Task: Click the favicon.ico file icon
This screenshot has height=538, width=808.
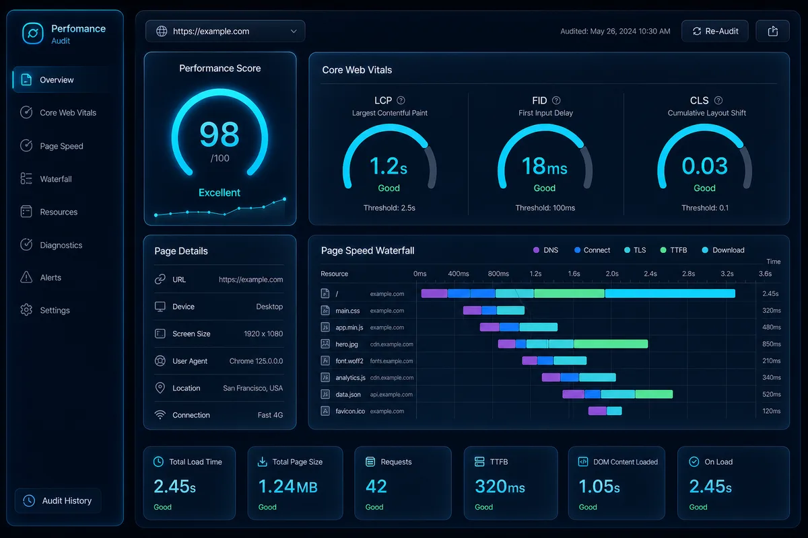Action: pos(325,411)
